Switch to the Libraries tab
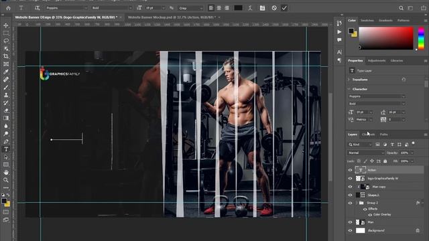429x241 pixels. tap(397, 61)
